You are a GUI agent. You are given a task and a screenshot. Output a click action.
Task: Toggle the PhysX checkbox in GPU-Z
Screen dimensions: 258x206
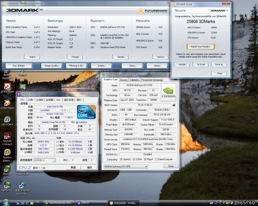point(145,159)
